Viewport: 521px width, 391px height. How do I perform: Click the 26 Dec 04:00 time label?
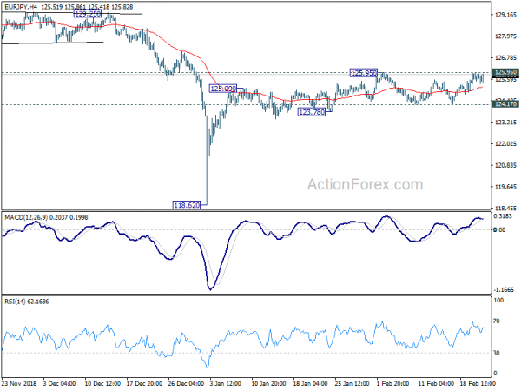(186, 383)
